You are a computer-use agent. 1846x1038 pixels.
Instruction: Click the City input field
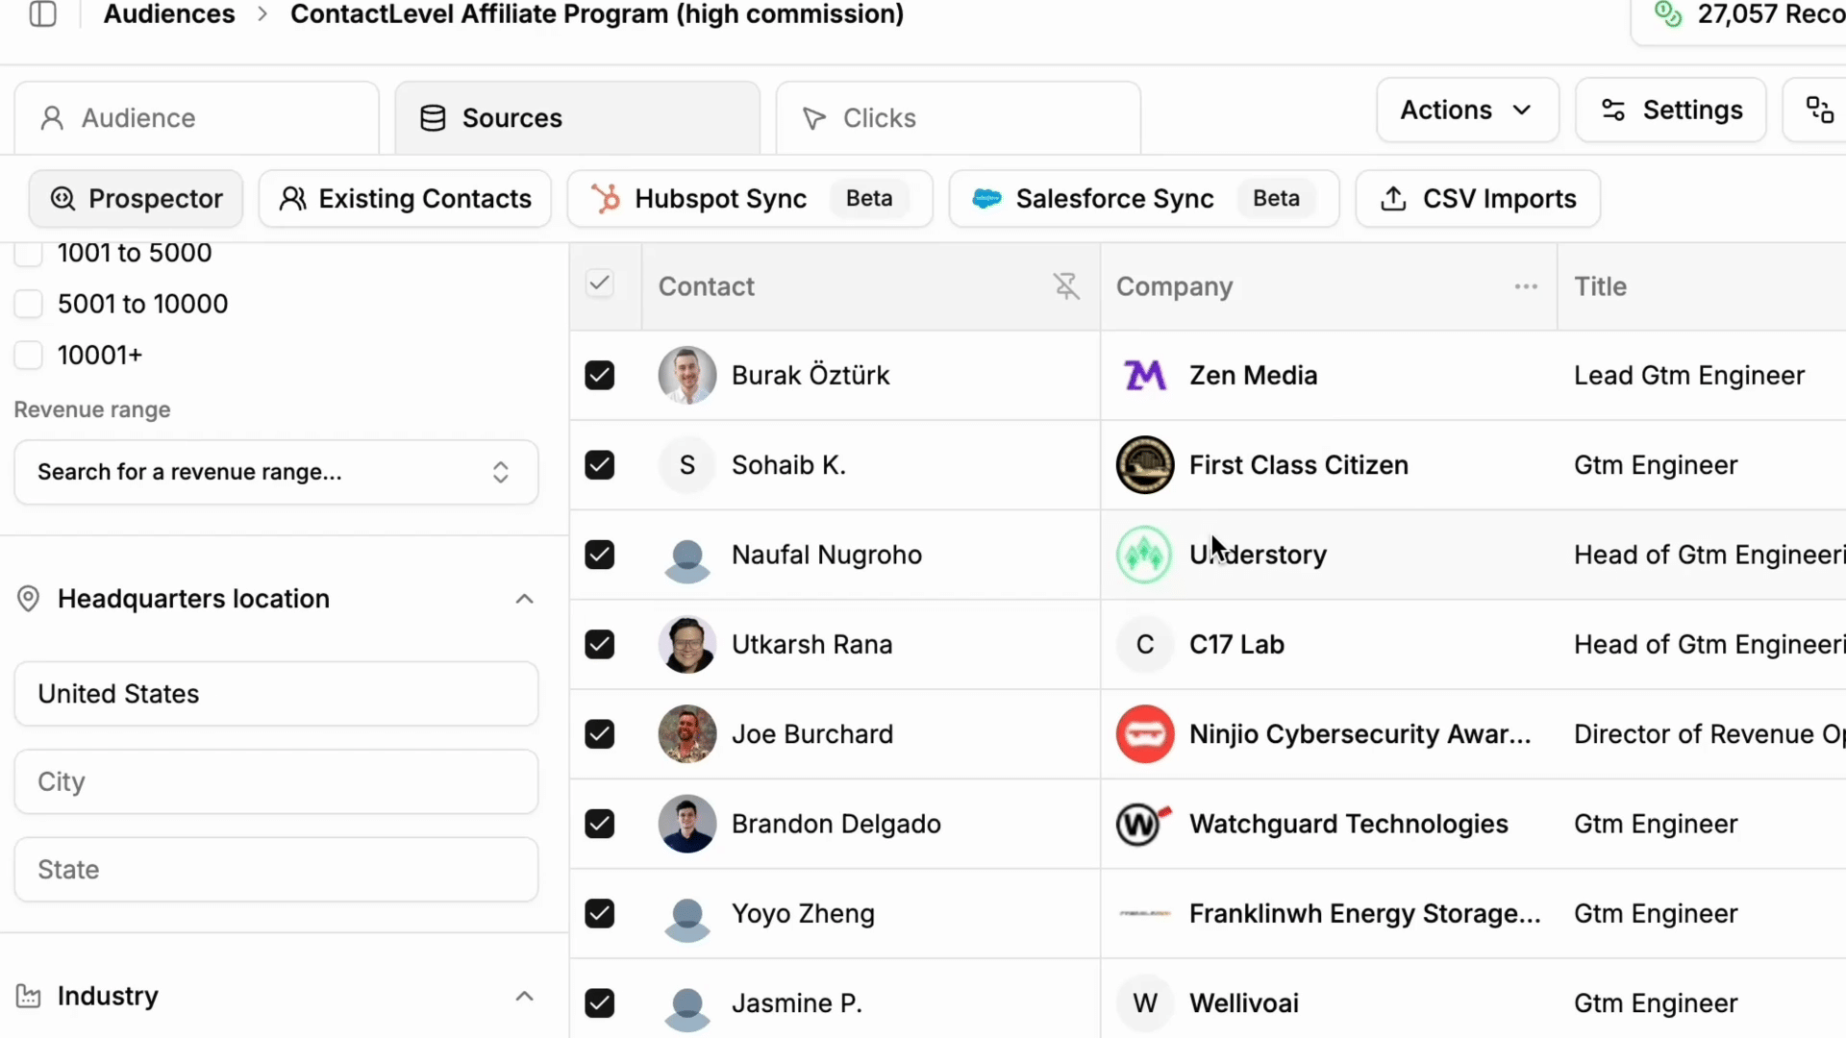point(276,781)
